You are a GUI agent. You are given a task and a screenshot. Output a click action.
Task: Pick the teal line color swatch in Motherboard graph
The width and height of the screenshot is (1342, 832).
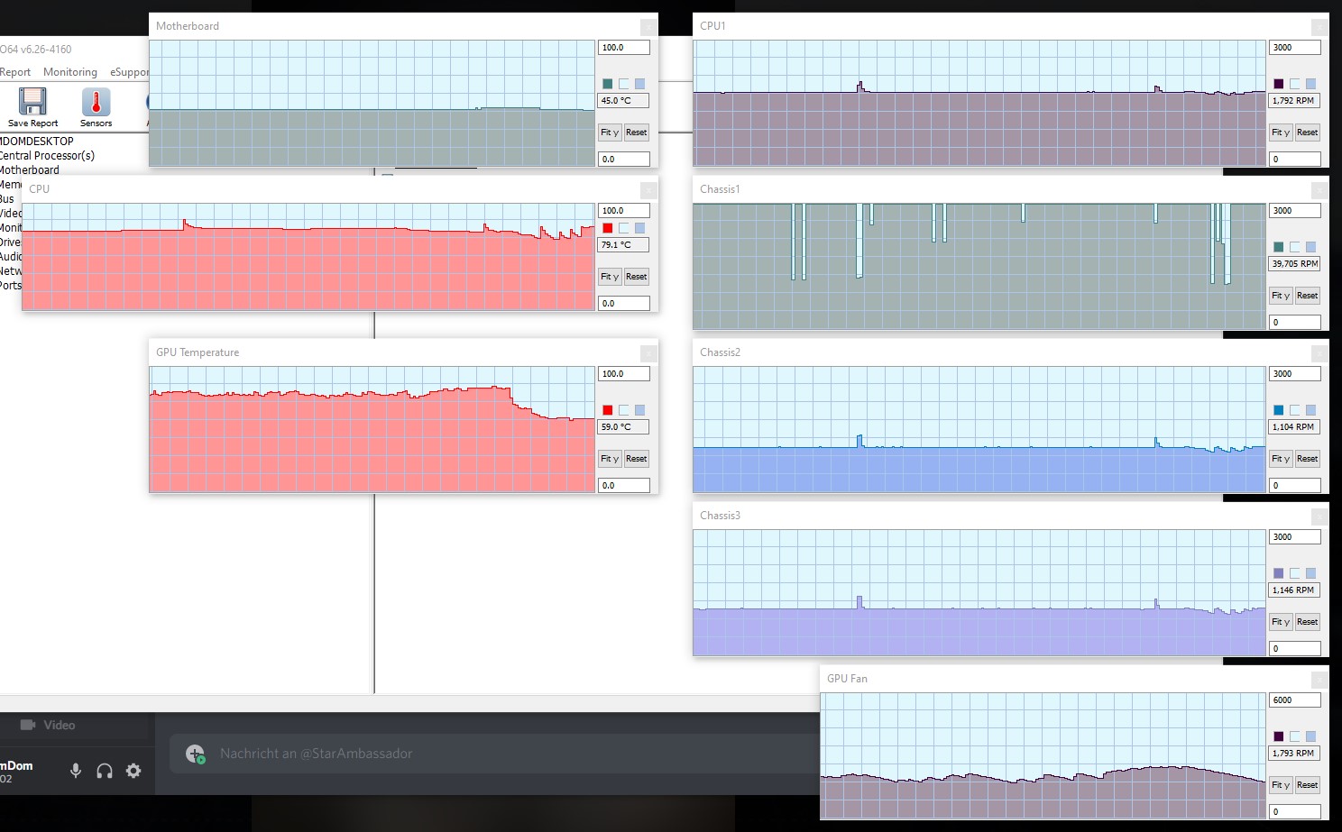tap(607, 84)
